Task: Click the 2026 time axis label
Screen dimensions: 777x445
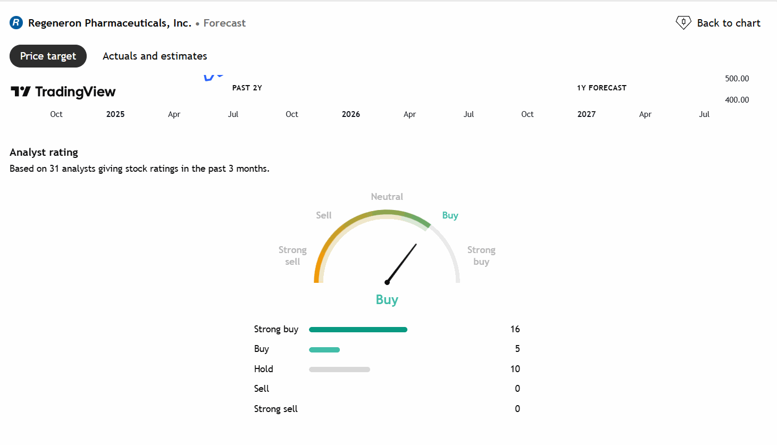Action: 351,114
